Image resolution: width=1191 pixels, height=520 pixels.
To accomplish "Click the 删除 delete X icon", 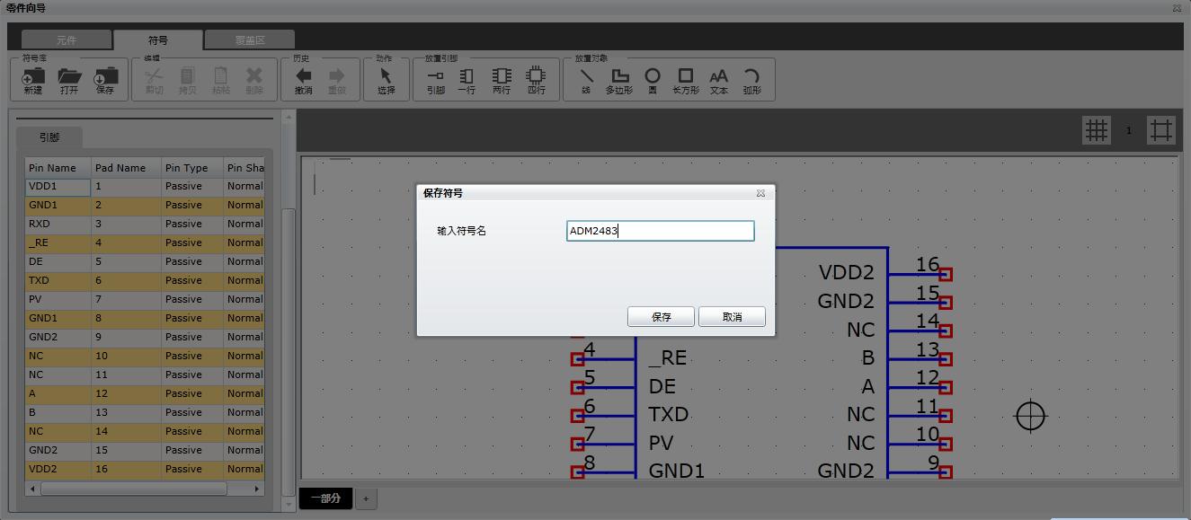I will tap(254, 80).
